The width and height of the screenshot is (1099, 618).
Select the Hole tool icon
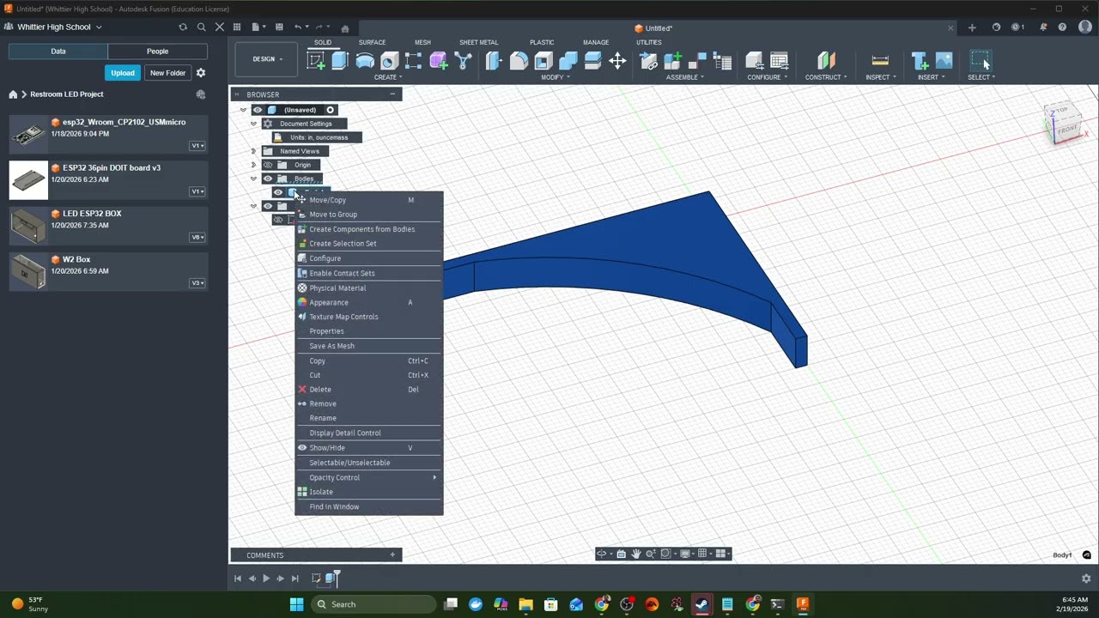tap(389, 60)
